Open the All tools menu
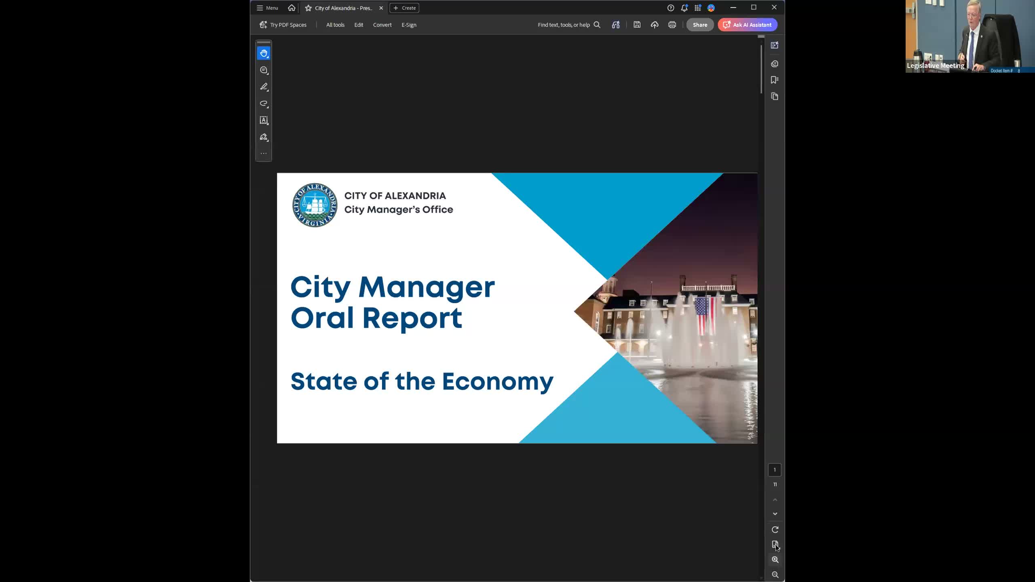Viewport: 1035px width, 582px height. (335, 25)
